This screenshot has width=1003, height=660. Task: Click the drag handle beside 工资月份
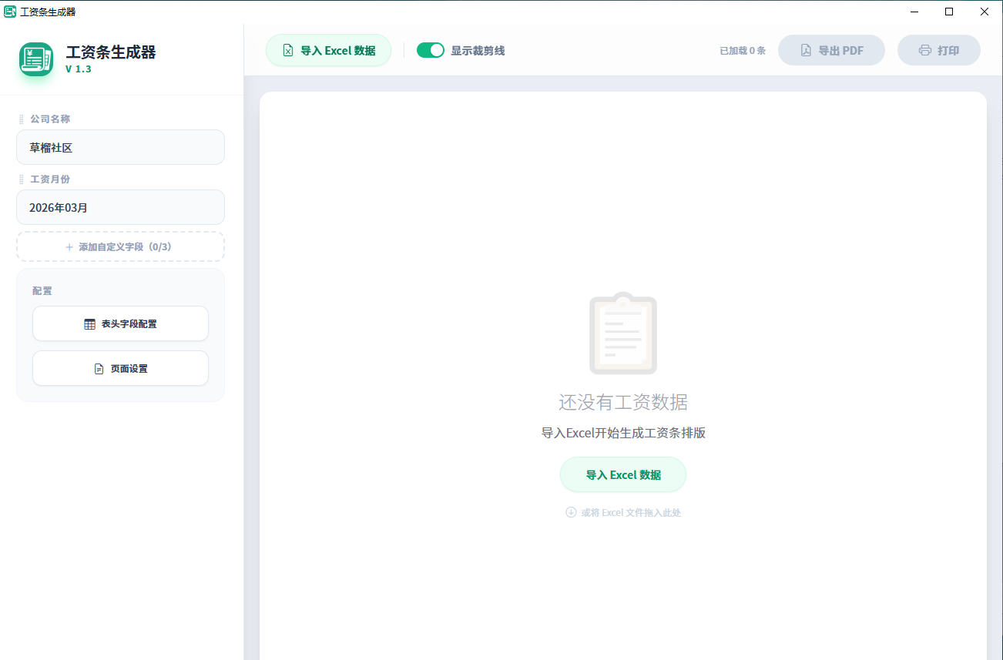pyautogui.click(x=22, y=179)
